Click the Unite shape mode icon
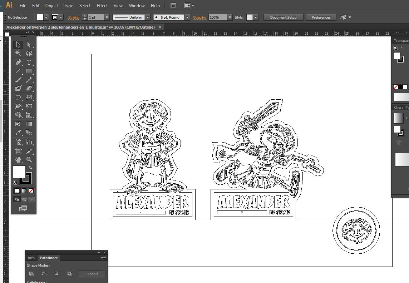 pyautogui.click(x=32, y=274)
